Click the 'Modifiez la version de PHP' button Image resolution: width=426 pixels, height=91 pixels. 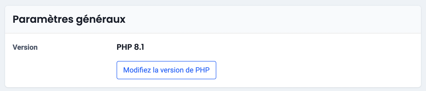pos(166,70)
